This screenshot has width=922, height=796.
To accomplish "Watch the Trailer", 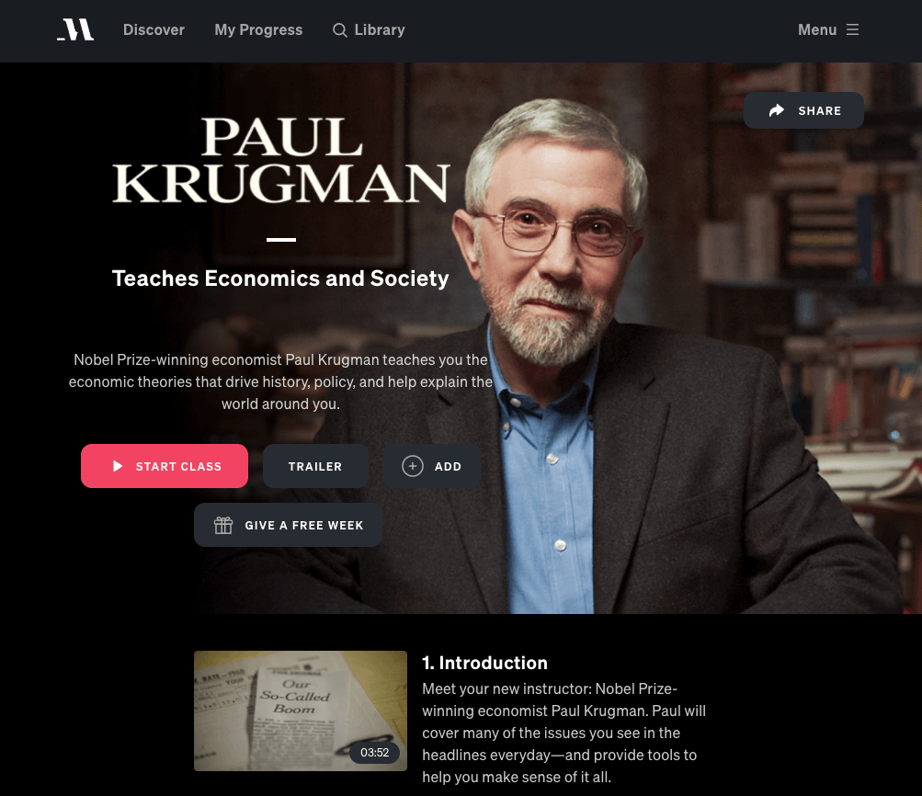I will click(316, 466).
